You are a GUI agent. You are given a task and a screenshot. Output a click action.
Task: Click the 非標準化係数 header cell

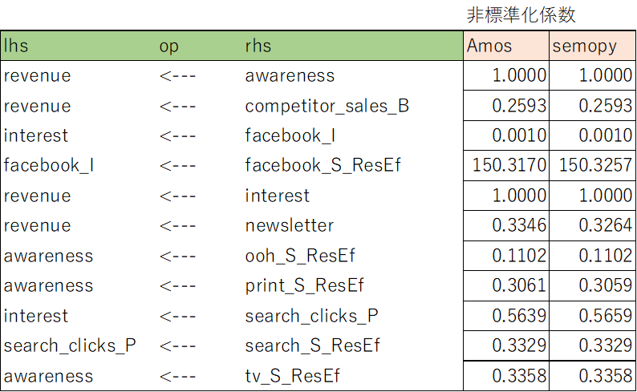[521, 15]
